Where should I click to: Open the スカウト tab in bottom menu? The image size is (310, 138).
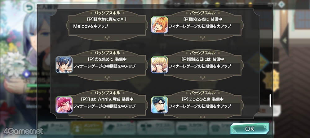[x=192, y=128]
